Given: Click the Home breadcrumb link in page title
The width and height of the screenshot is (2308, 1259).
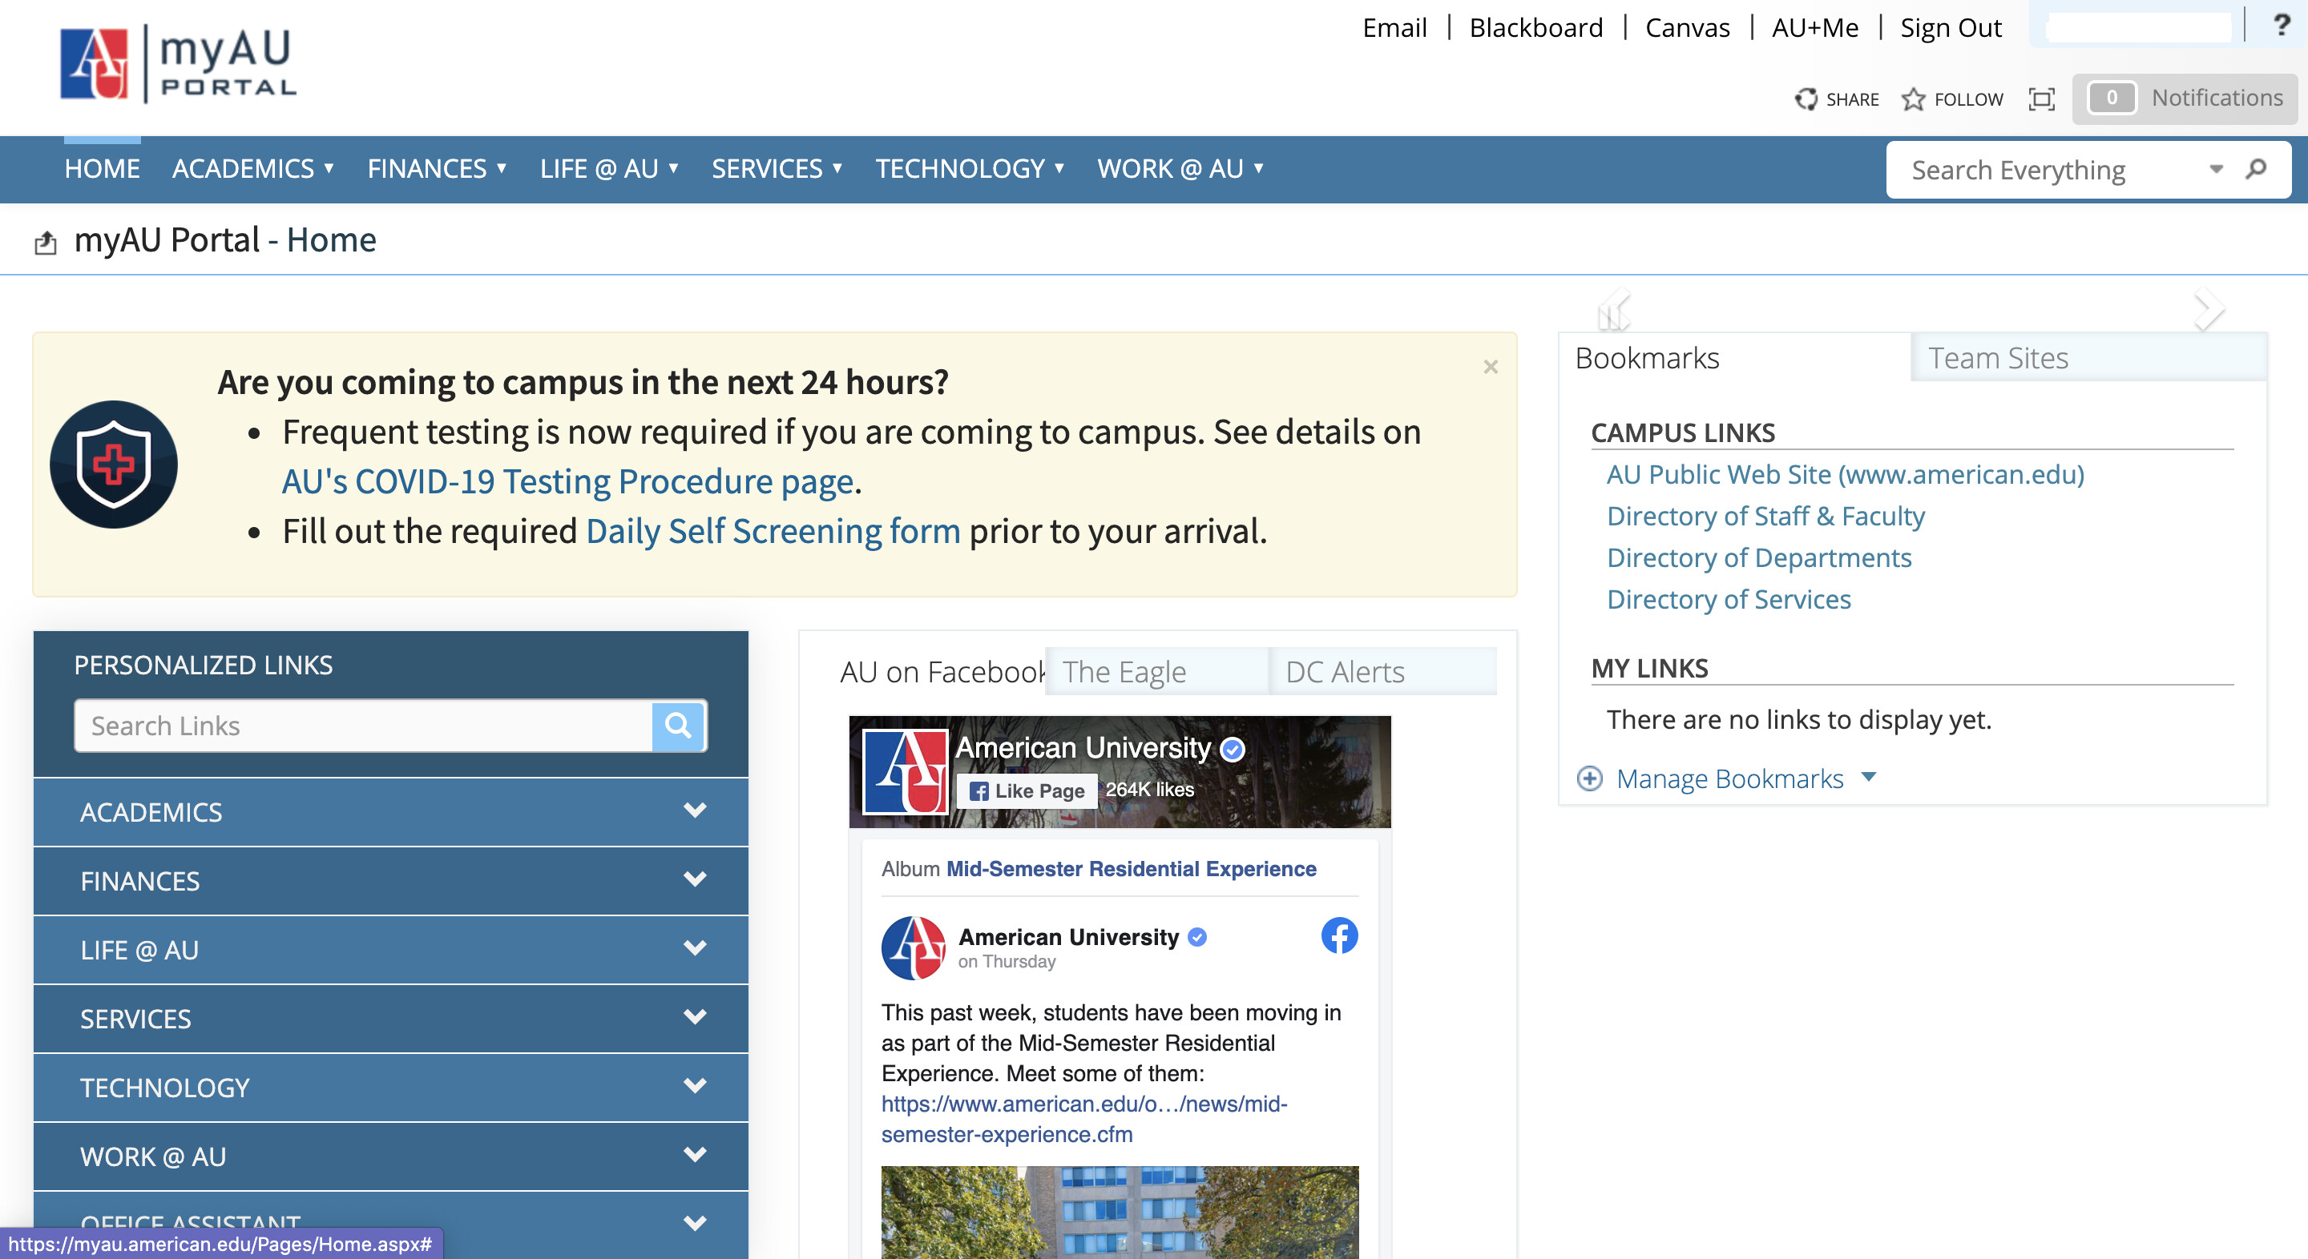Looking at the screenshot, I should point(331,240).
